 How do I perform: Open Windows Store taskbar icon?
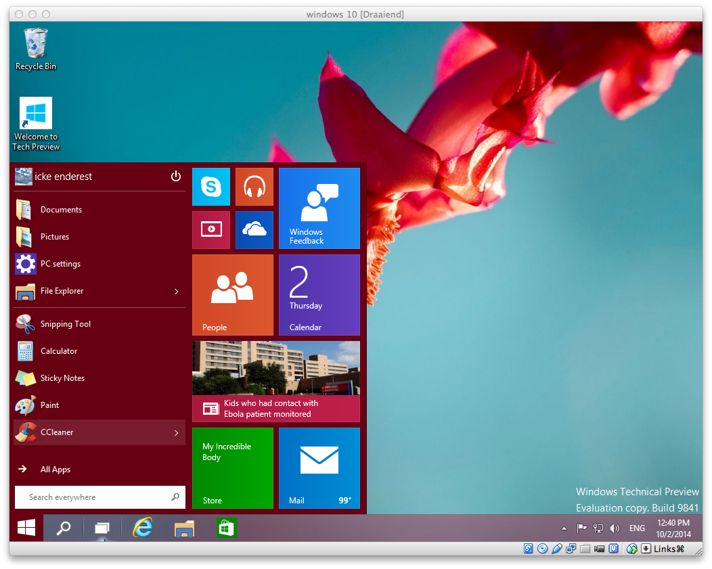226,528
